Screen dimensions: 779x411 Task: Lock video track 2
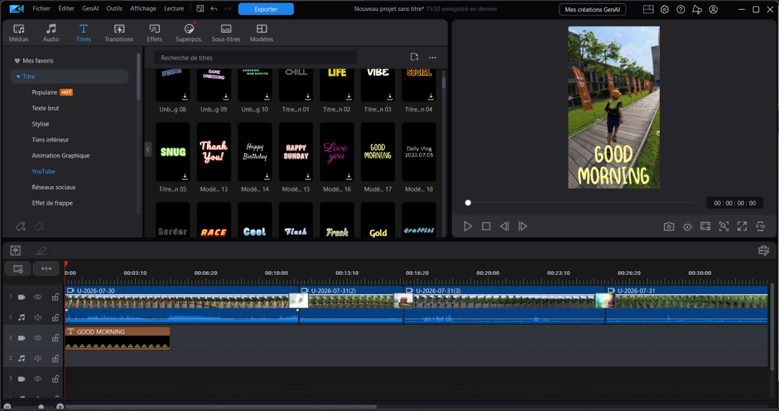pyautogui.click(x=55, y=338)
